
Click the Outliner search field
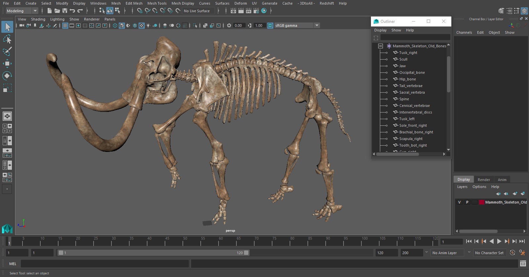[x=415, y=38]
